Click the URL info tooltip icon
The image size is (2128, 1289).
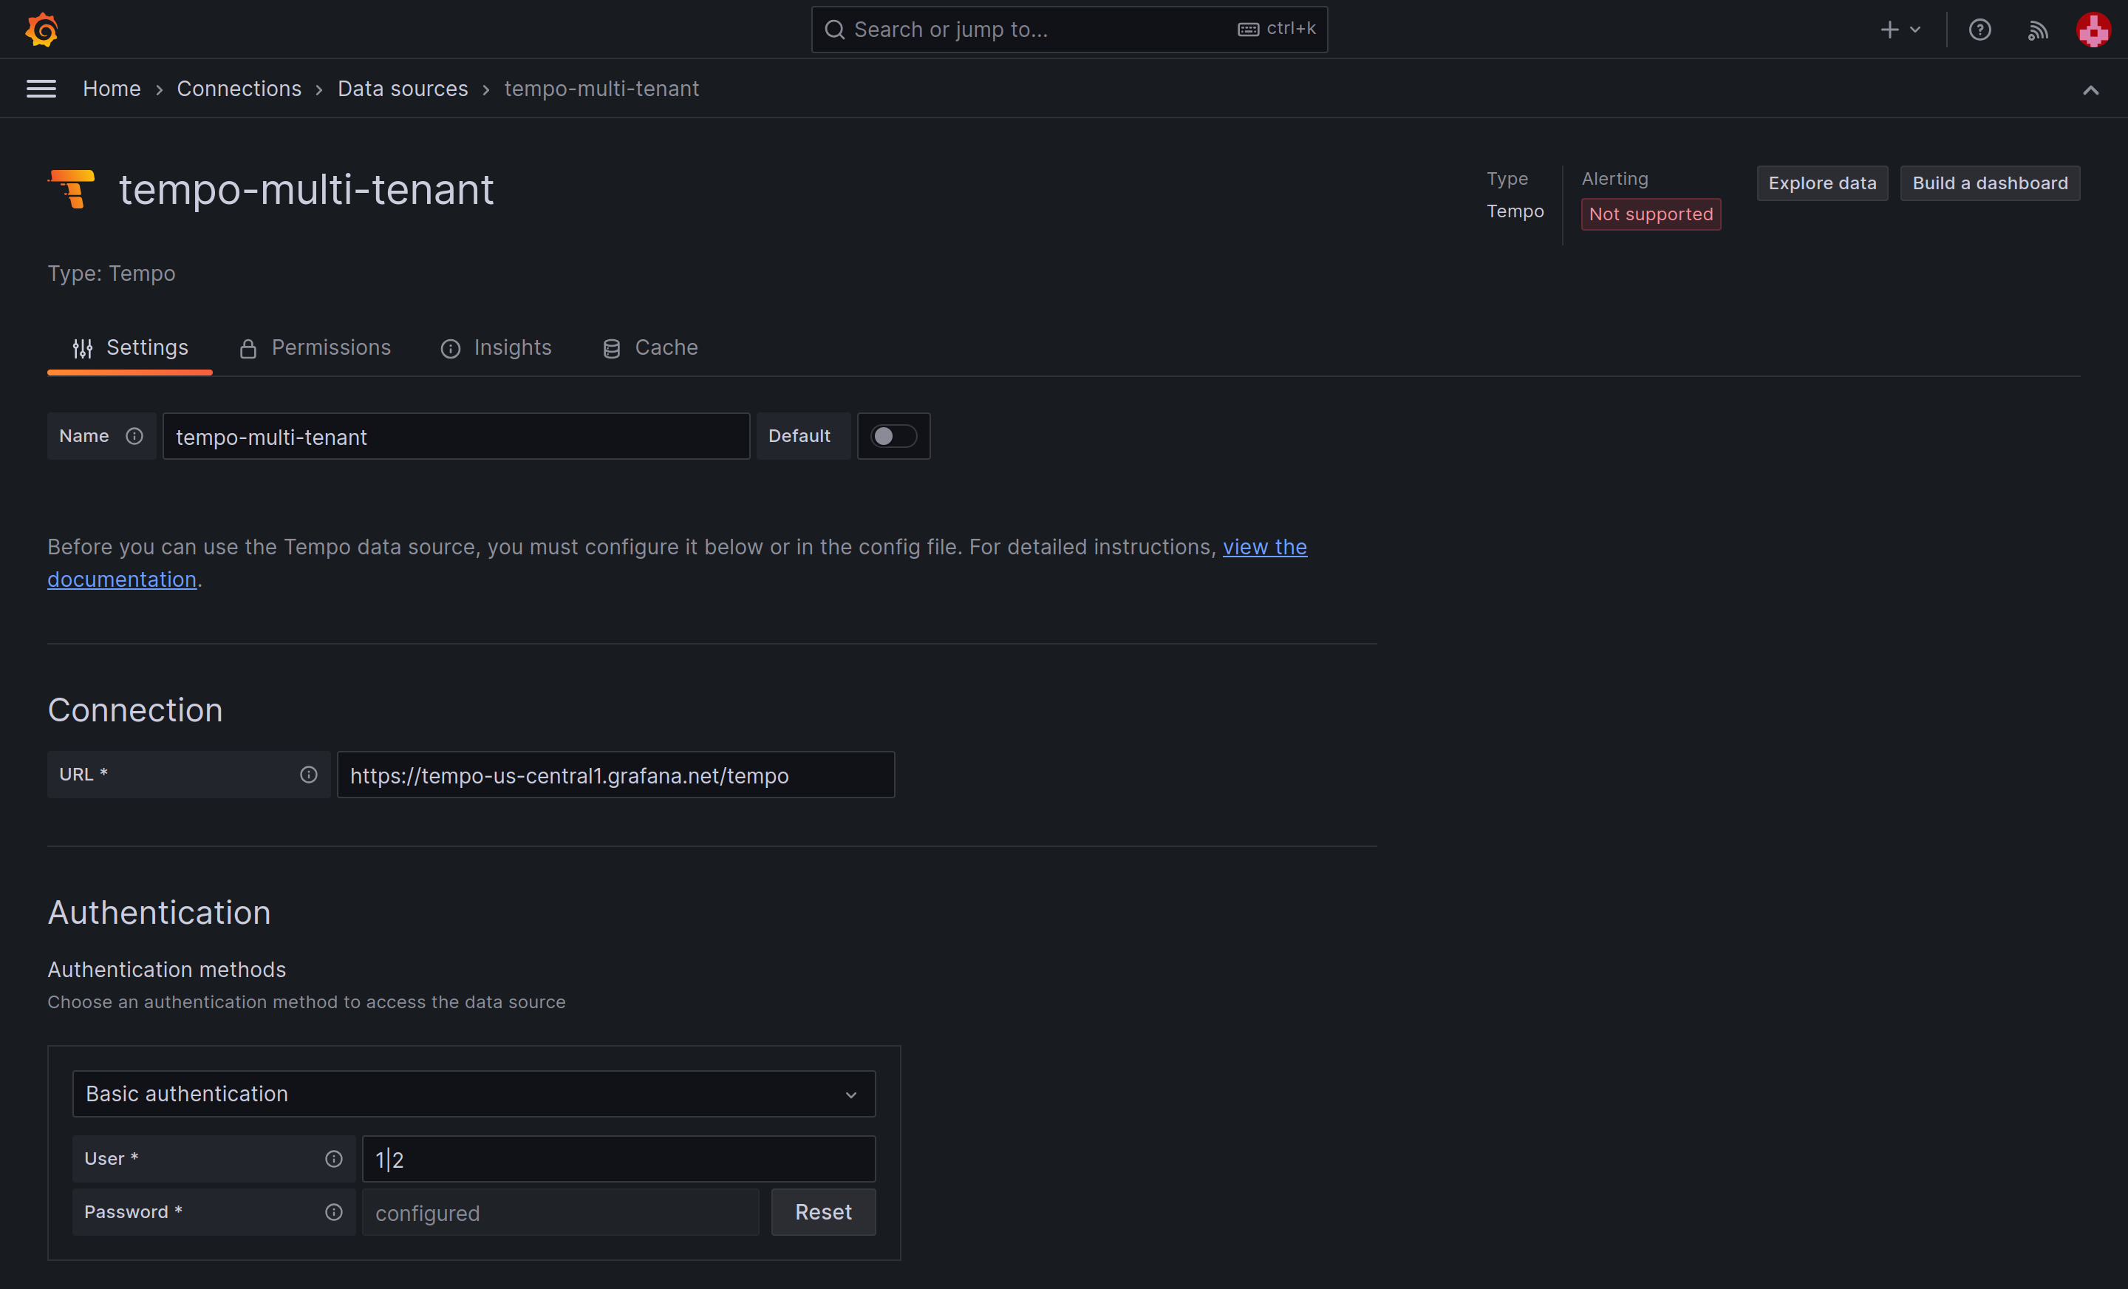click(308, 774)
